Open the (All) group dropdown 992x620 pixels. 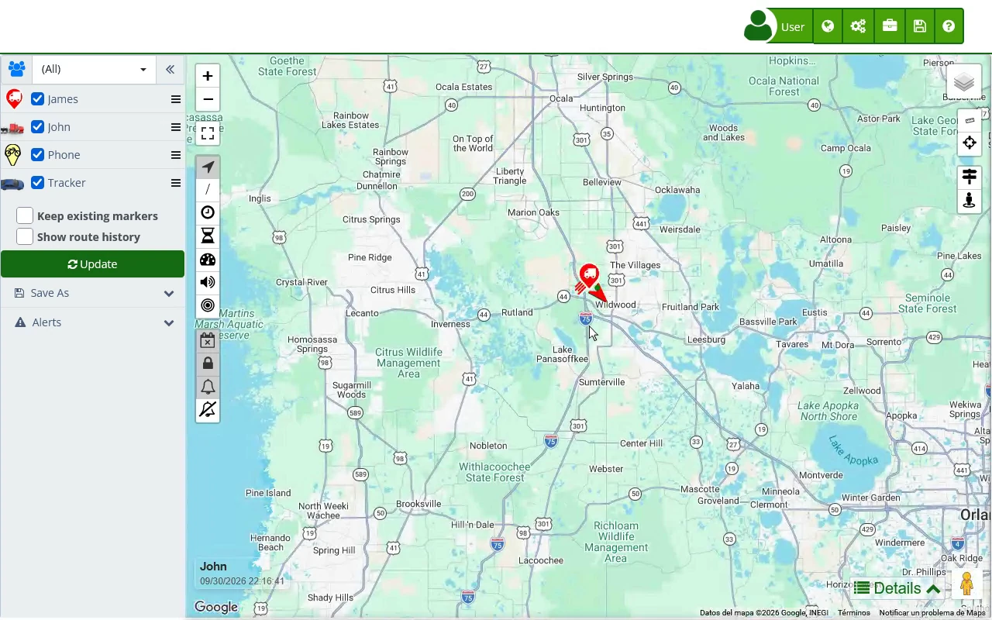94,69
